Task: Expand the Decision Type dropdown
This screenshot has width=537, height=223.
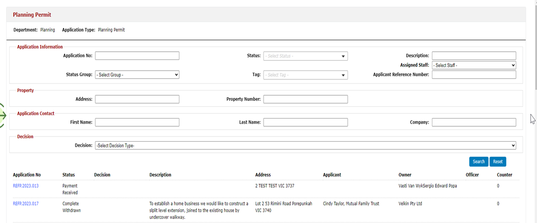Action: 306,145
